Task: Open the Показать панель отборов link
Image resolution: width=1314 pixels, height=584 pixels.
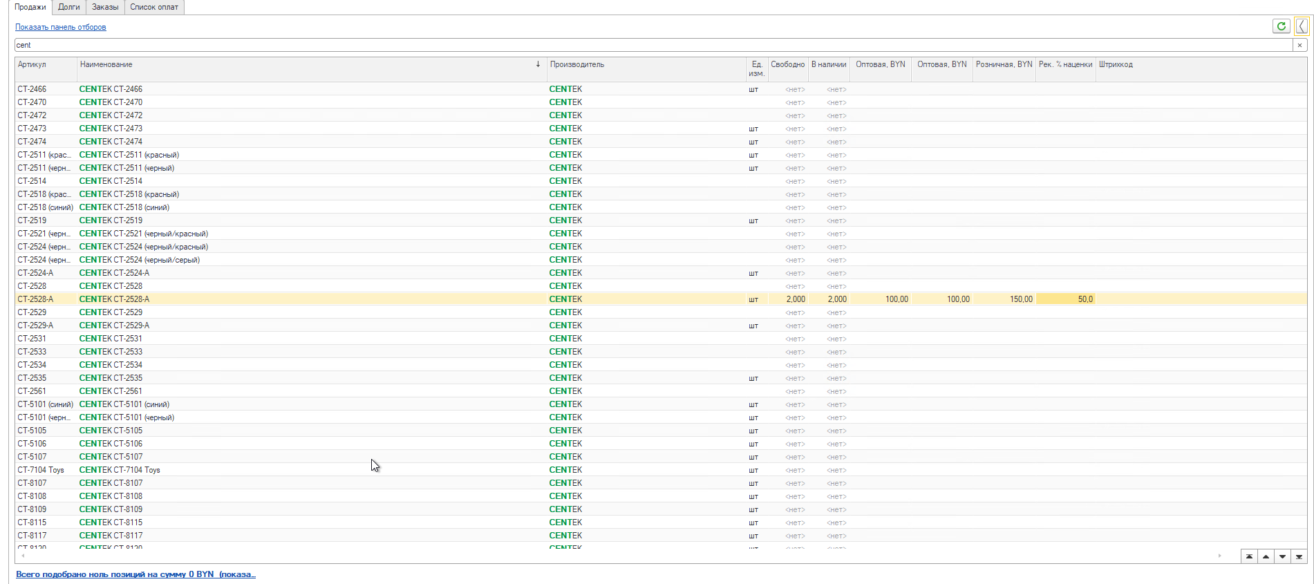Action: tap(61, 27)
